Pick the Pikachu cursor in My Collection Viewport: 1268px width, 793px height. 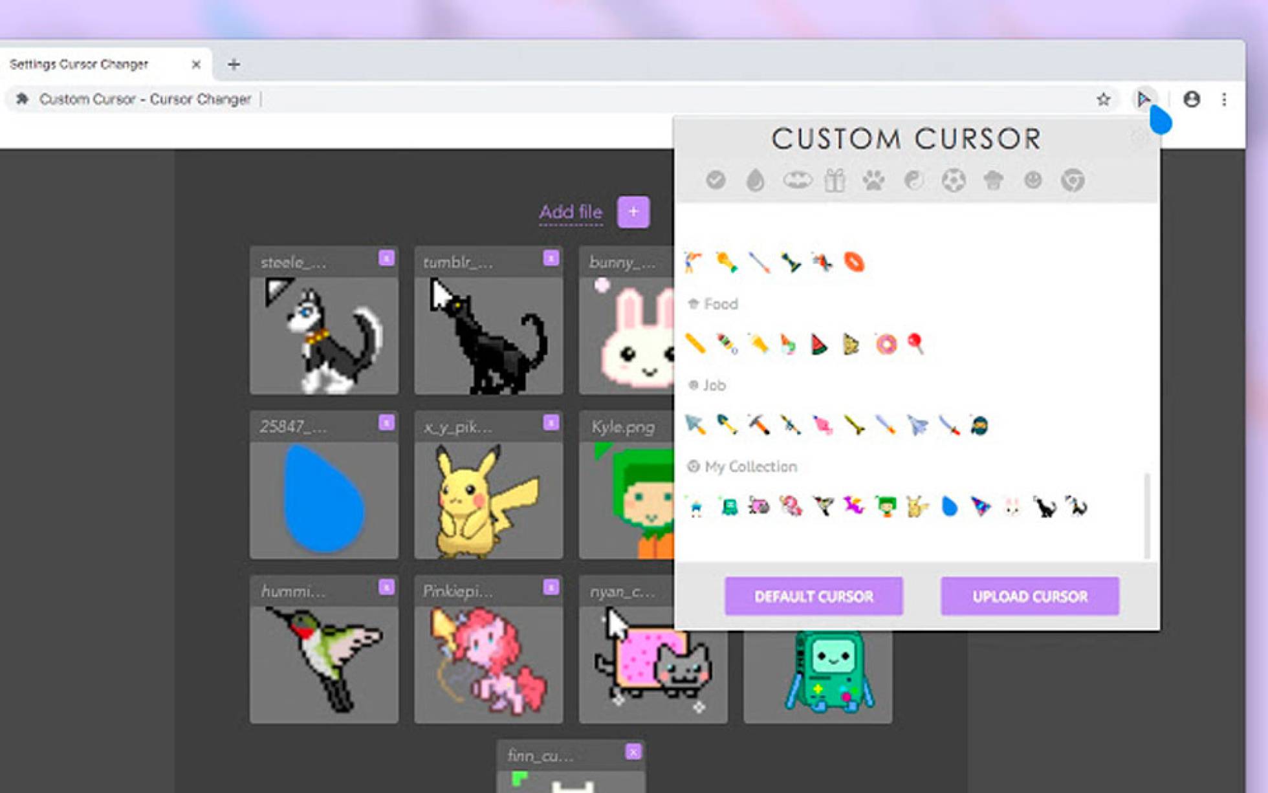[x=917, y=506]
